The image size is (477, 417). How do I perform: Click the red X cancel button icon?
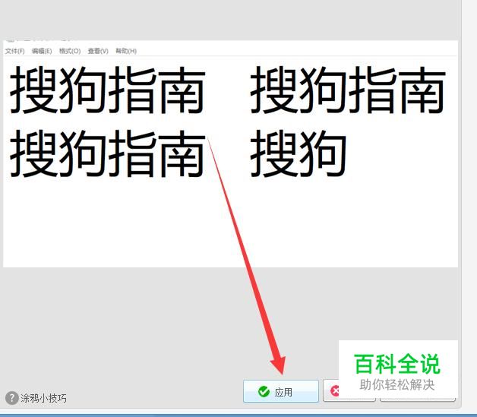pyautogui.click(x=335, y=391)
